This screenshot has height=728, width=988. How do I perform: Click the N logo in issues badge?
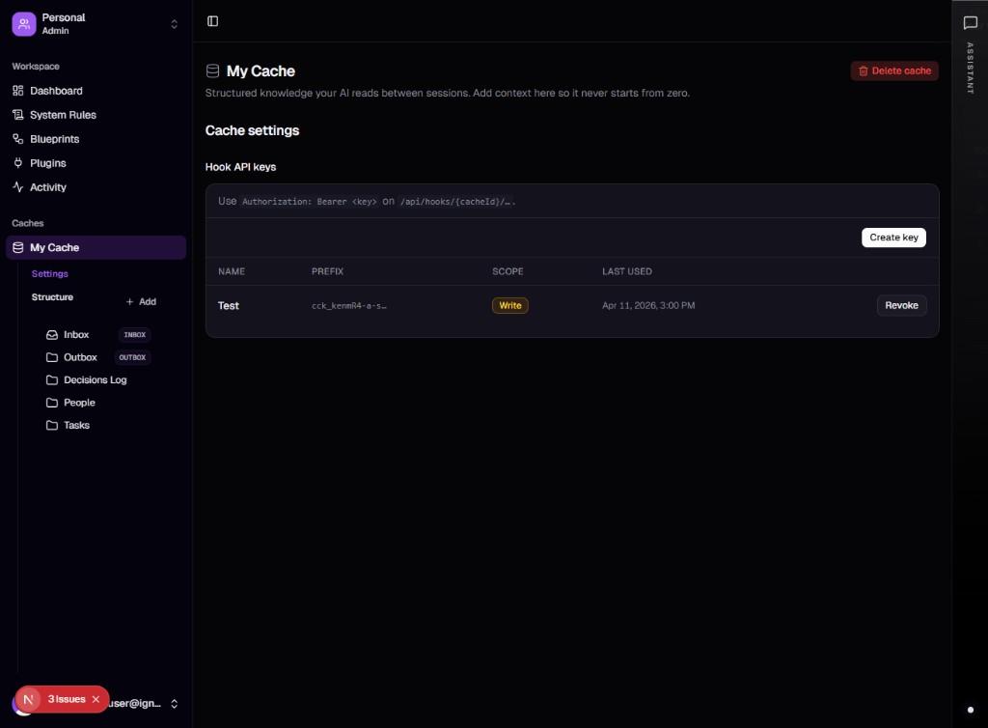[x=28, y=699]
